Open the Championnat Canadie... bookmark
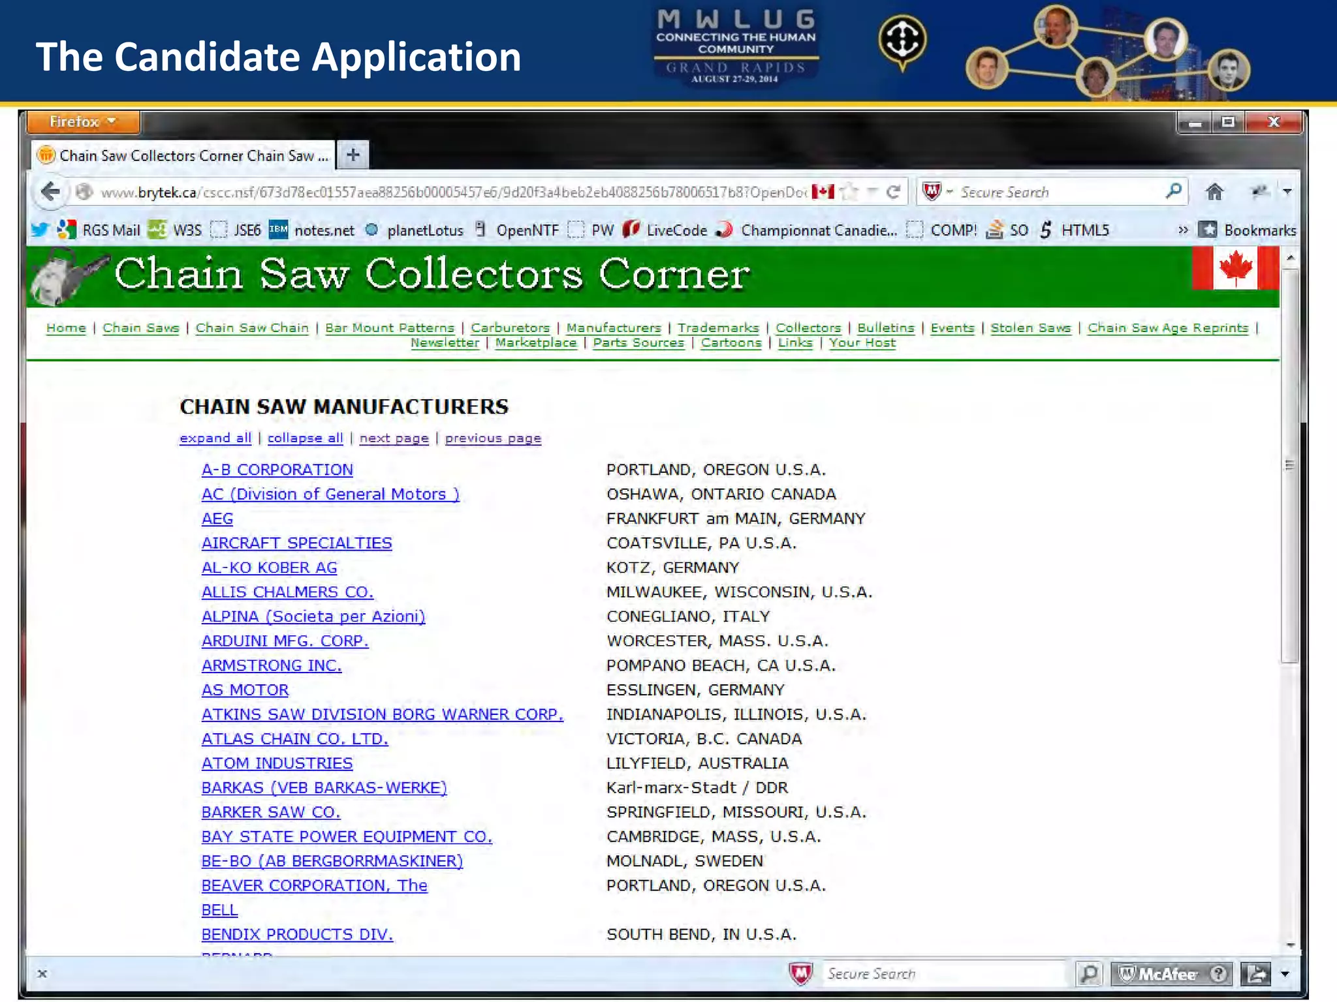Image resolution: width=1337 pixels, height=1002 pixels. click(806, 230)
